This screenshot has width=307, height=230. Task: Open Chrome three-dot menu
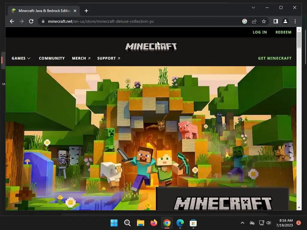[295, 21]
